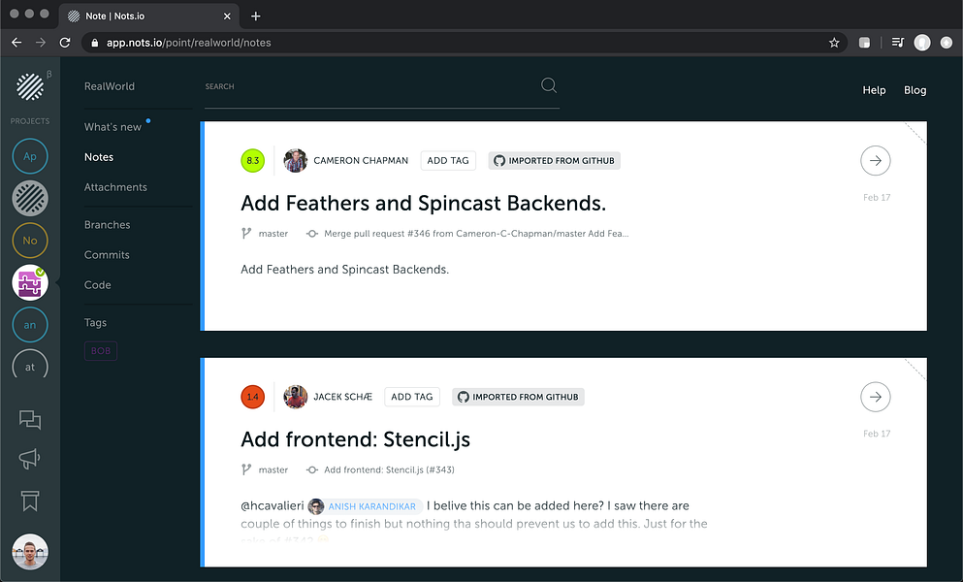The height and width of the screenshot is (582, 963).
Task: Open the 'Add frontend: Stencil.js' title
Action: pos(356,438)
